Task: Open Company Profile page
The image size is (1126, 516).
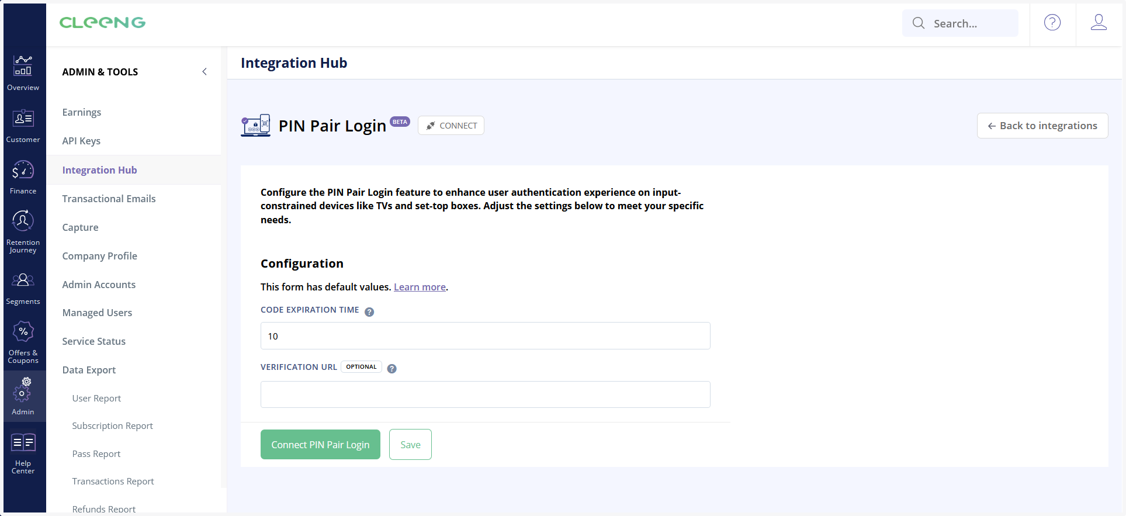Action: coord(100,256)
